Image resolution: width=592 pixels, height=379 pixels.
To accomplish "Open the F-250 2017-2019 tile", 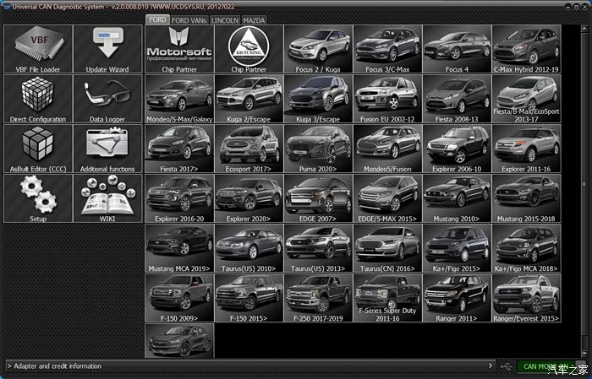I will (x=318, y=298).
